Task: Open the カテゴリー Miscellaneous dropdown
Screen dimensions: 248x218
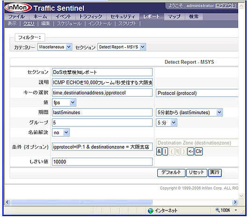Action: tap(55, 47)
